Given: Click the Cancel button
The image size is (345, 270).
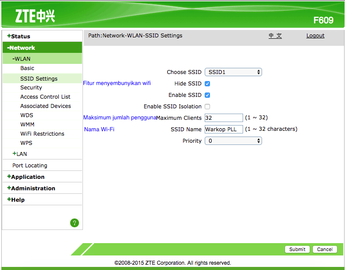Looking at the screenshot, I should [x=325, y=249].
